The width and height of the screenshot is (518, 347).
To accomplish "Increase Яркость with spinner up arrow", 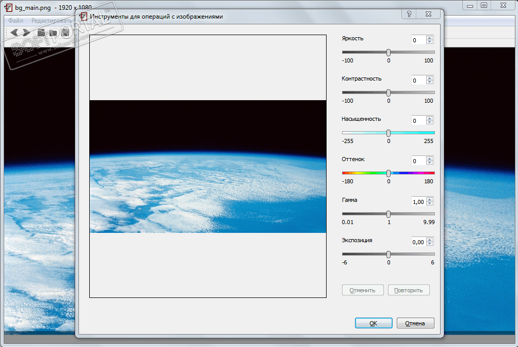I will pos(429,38).
